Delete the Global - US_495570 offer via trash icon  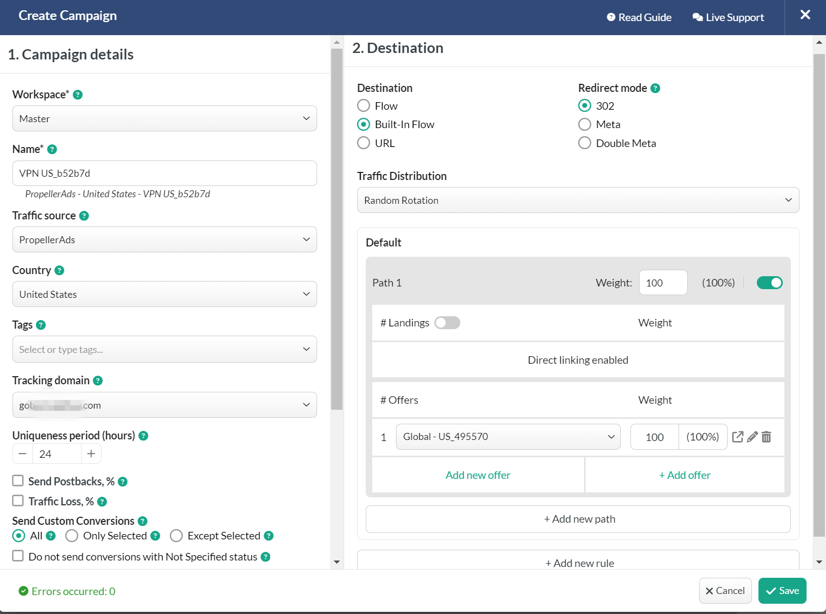[767, 437]
